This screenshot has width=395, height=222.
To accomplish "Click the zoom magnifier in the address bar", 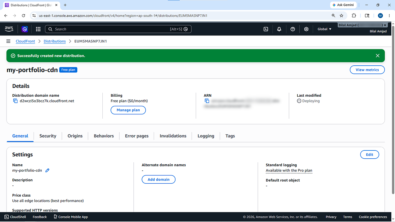I will click(333, 16).
